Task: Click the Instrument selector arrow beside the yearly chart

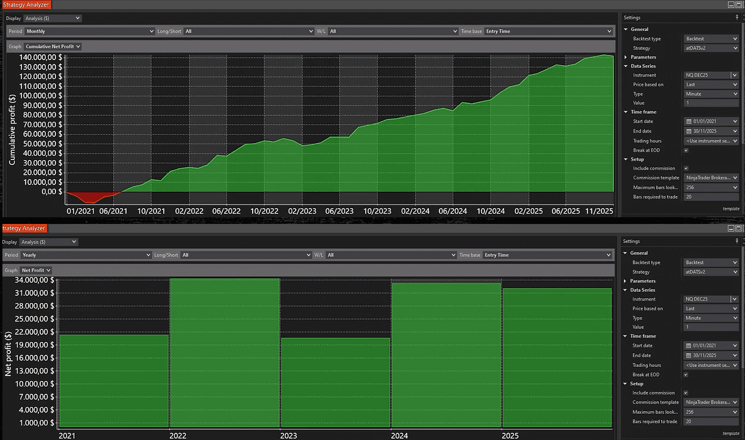Action: [x=735, y=299]
